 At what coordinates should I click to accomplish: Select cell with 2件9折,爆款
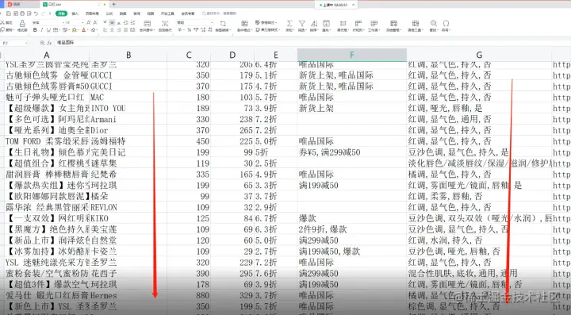pos(352,229)
